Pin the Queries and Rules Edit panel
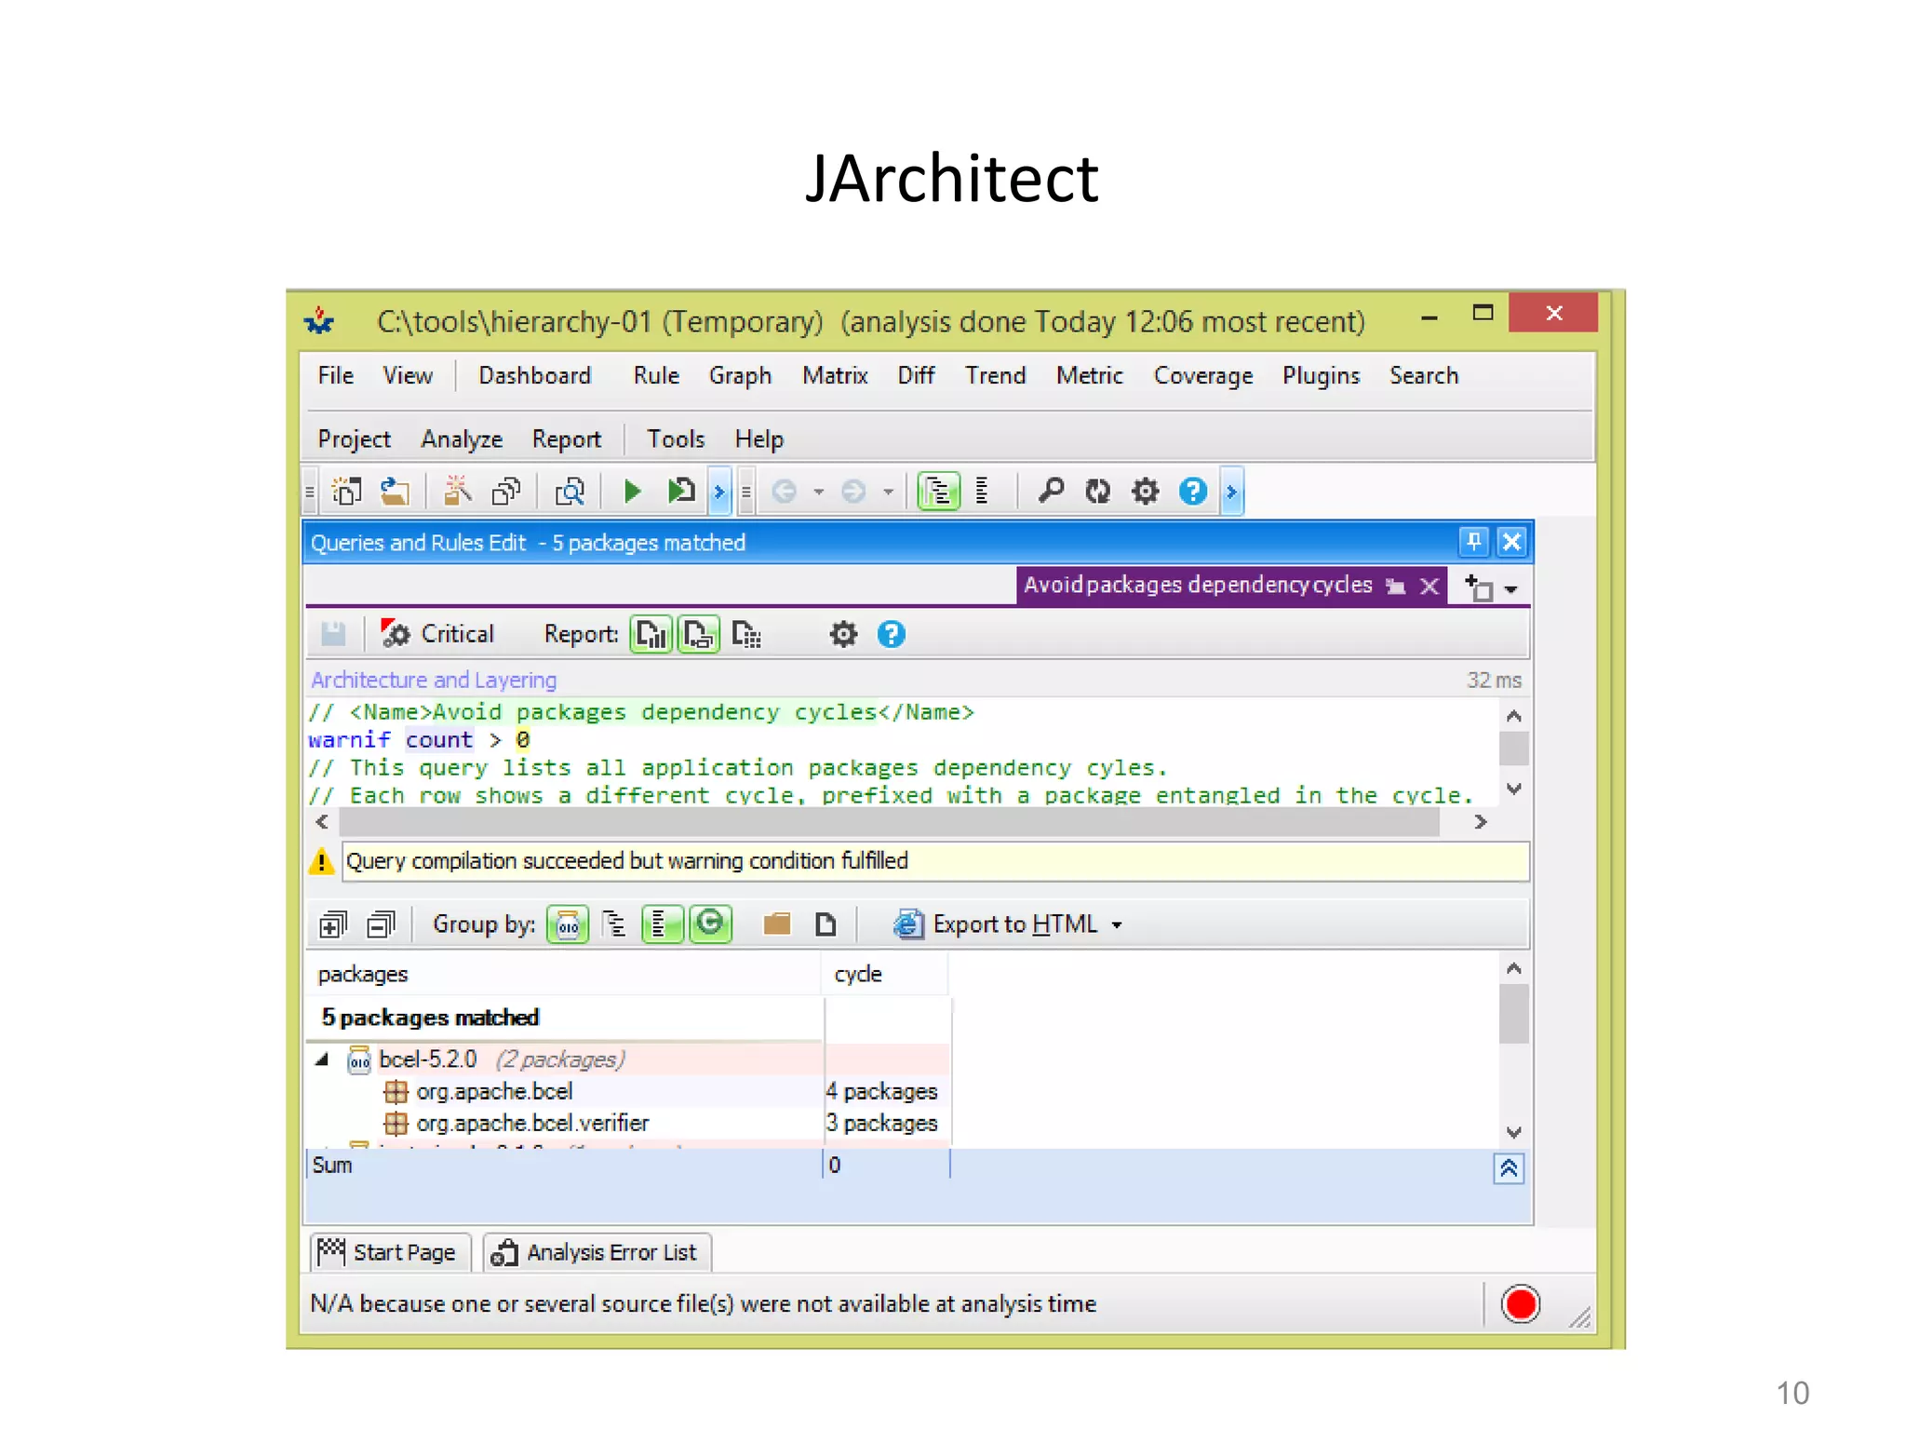 coord(1474,542)
